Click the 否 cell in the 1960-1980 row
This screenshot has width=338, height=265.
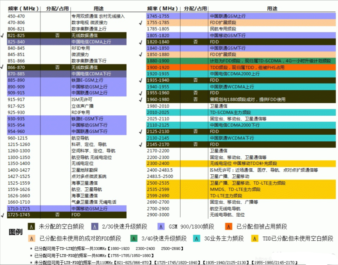coord(196,99)
